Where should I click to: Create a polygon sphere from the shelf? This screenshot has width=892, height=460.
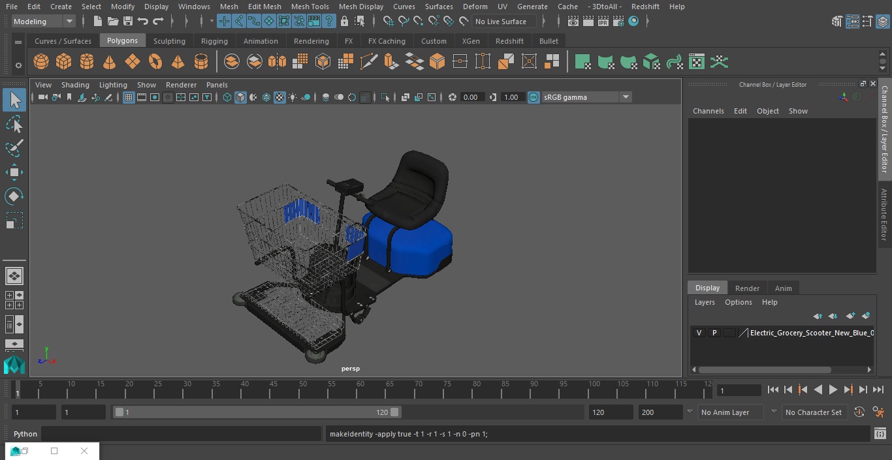click(41, 62)
